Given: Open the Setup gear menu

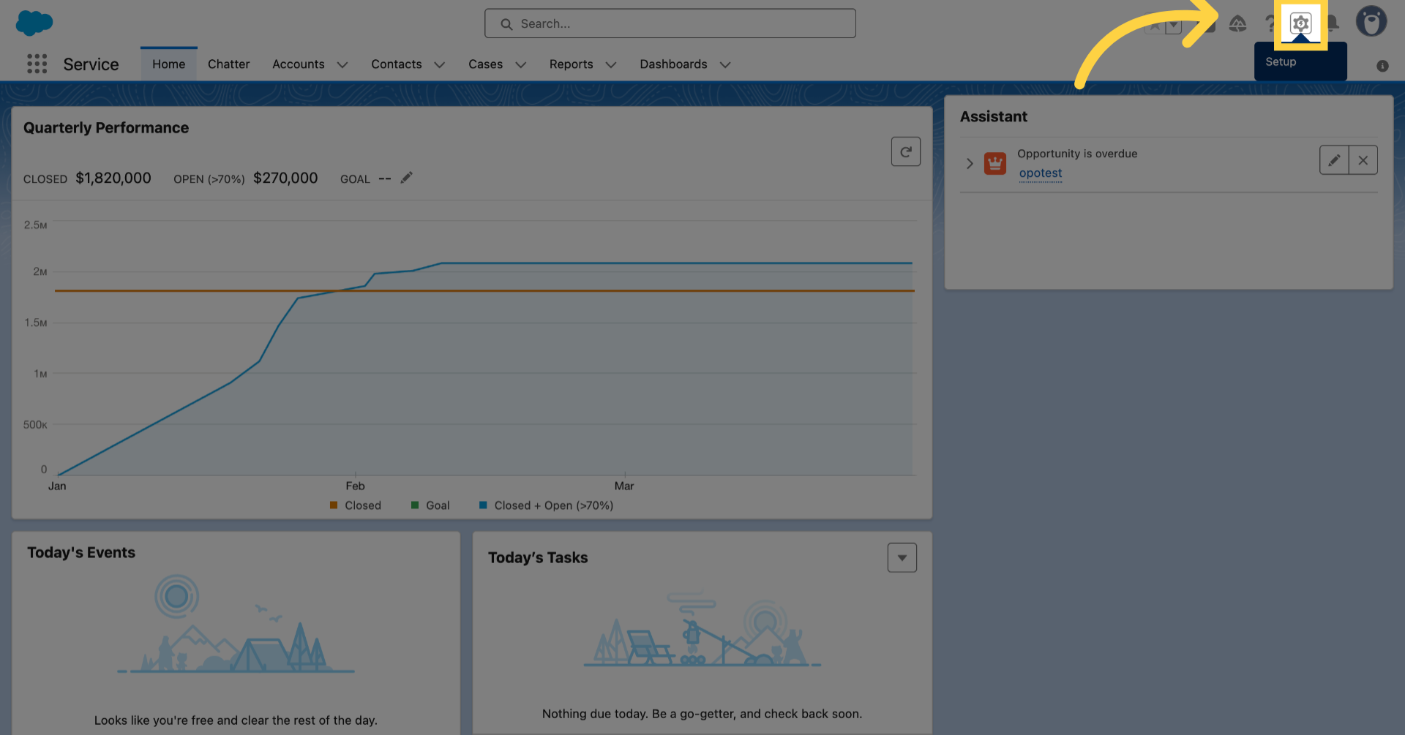Looking at the screenshot, I should pyautogui.click(x=1300, y=23).
